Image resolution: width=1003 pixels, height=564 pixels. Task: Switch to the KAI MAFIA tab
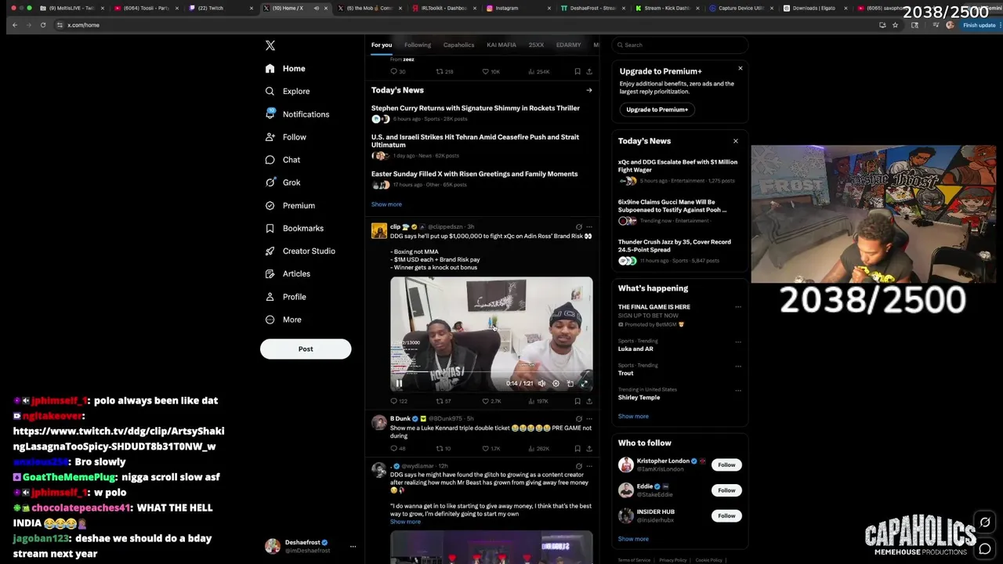(x=501, y=45)
